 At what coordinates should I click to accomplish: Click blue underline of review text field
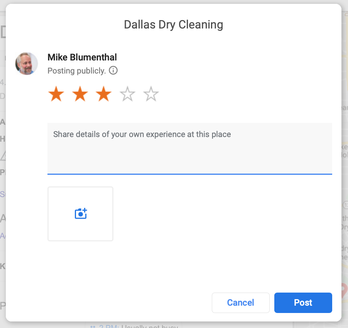(x=190, y=174)
